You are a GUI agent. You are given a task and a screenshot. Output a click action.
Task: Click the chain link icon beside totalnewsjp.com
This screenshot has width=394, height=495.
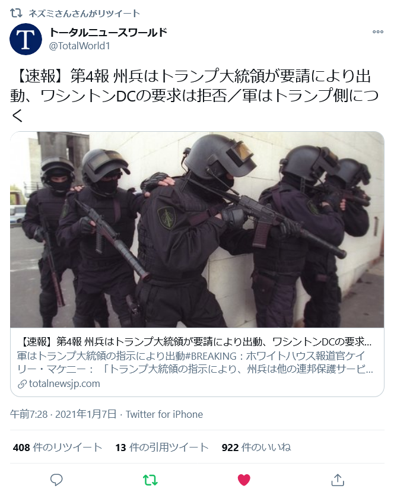pos(22,384)
